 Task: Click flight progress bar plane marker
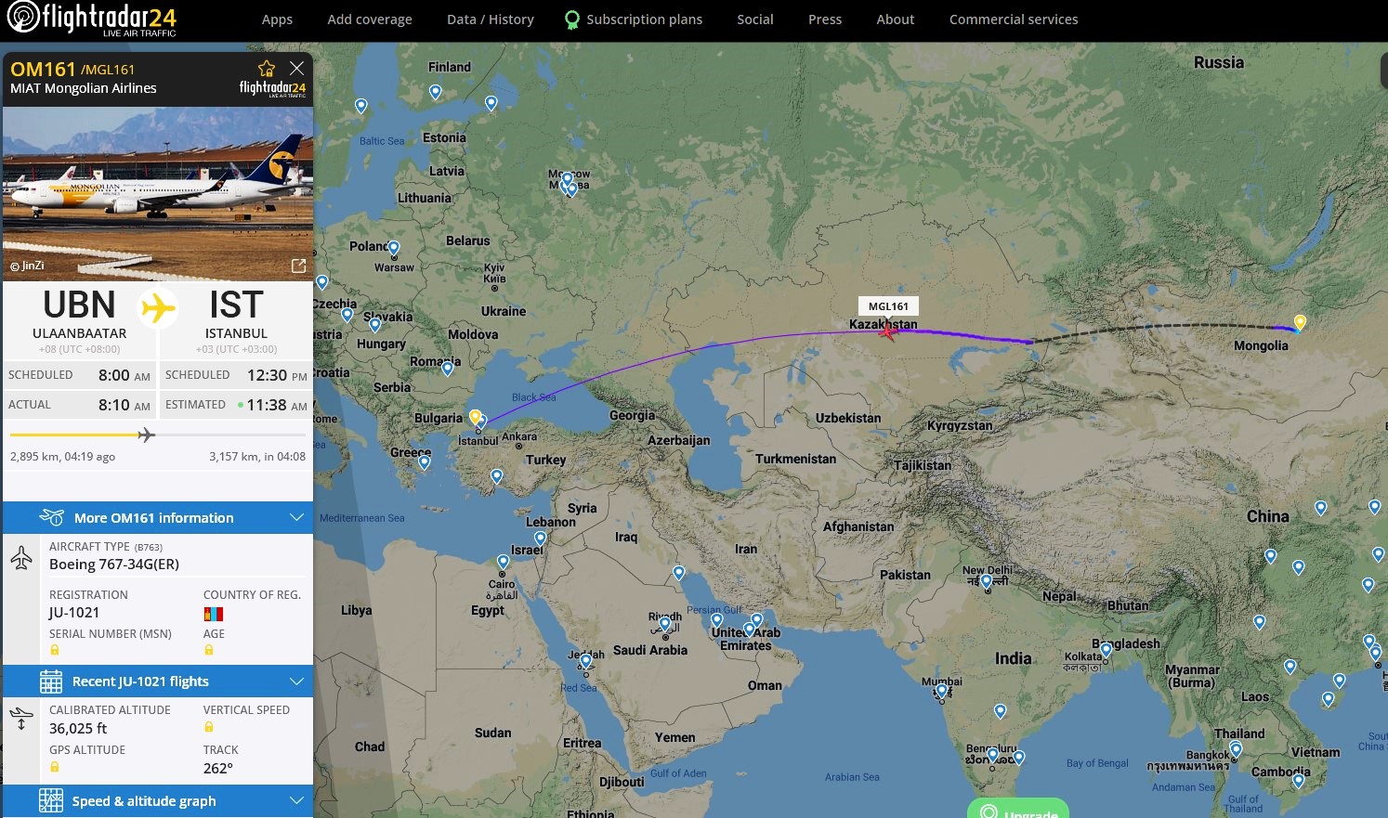146,435
